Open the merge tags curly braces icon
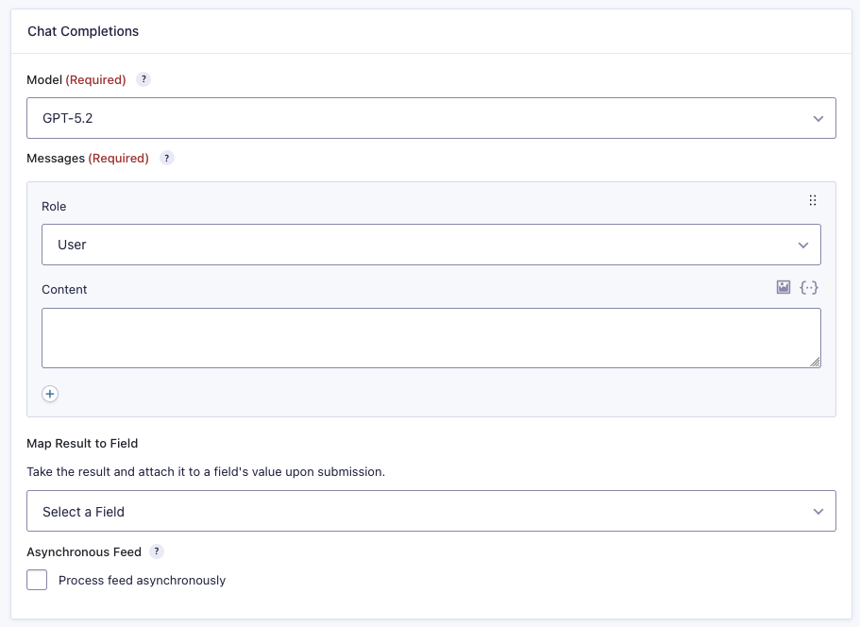Screen dimensions: 860x627 [x=809, y=287]
